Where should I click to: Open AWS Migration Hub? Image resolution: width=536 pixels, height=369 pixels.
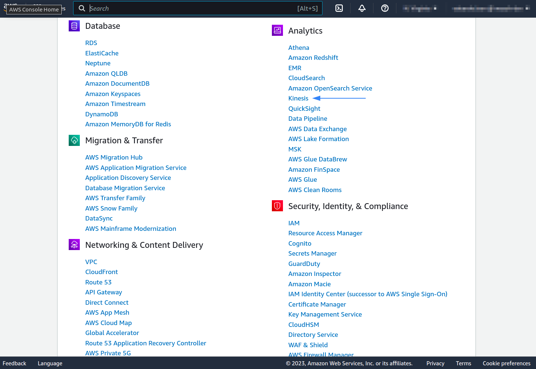(114, 157)
